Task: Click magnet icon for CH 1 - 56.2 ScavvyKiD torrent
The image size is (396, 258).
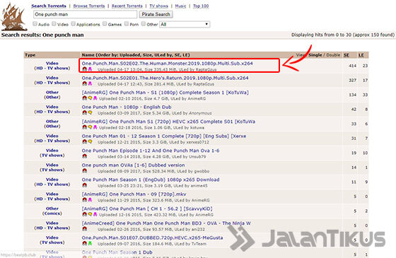Action: (85, 214)
